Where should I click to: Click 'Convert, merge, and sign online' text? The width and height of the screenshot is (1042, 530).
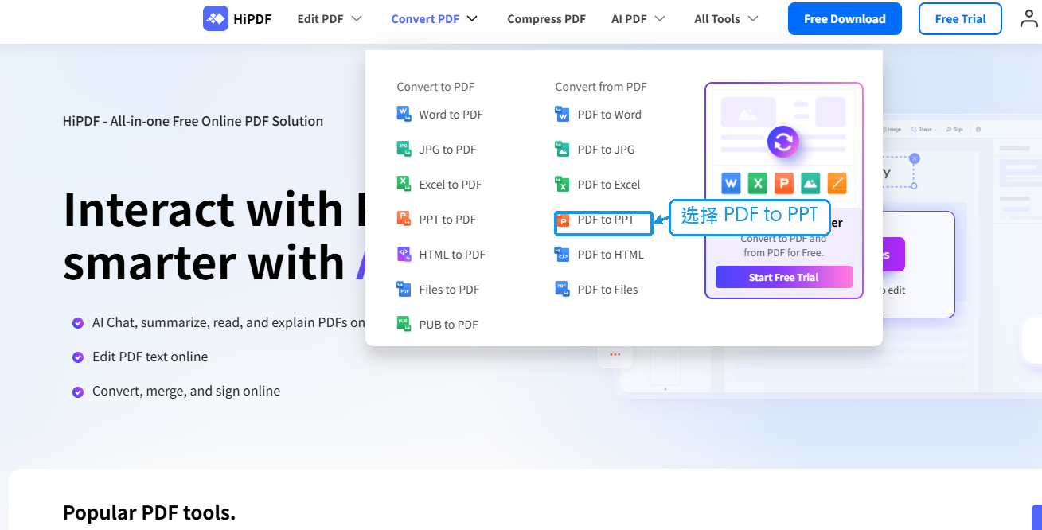(x=186, y=391)
